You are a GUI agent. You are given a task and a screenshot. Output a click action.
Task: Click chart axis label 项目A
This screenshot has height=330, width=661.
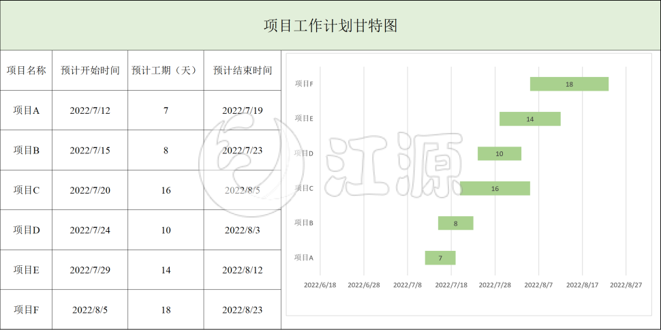pos(303,258)
